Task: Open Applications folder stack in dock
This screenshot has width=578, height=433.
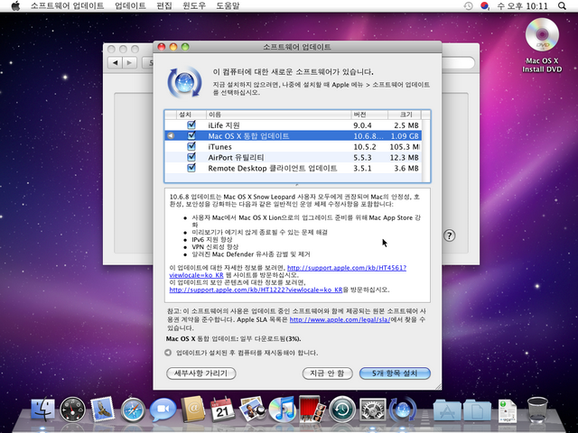Action: click(447, 410)
